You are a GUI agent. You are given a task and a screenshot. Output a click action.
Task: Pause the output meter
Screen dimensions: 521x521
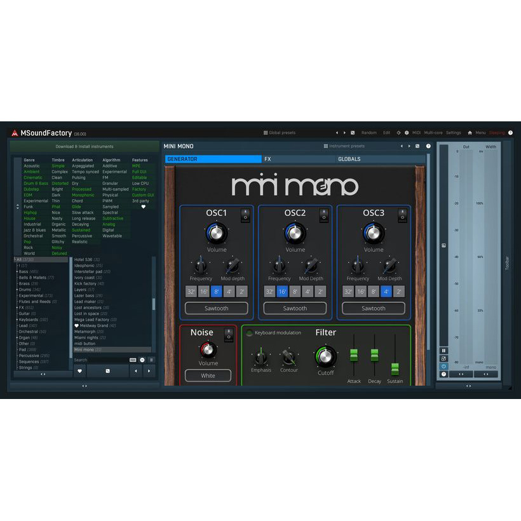coord(443,351)
